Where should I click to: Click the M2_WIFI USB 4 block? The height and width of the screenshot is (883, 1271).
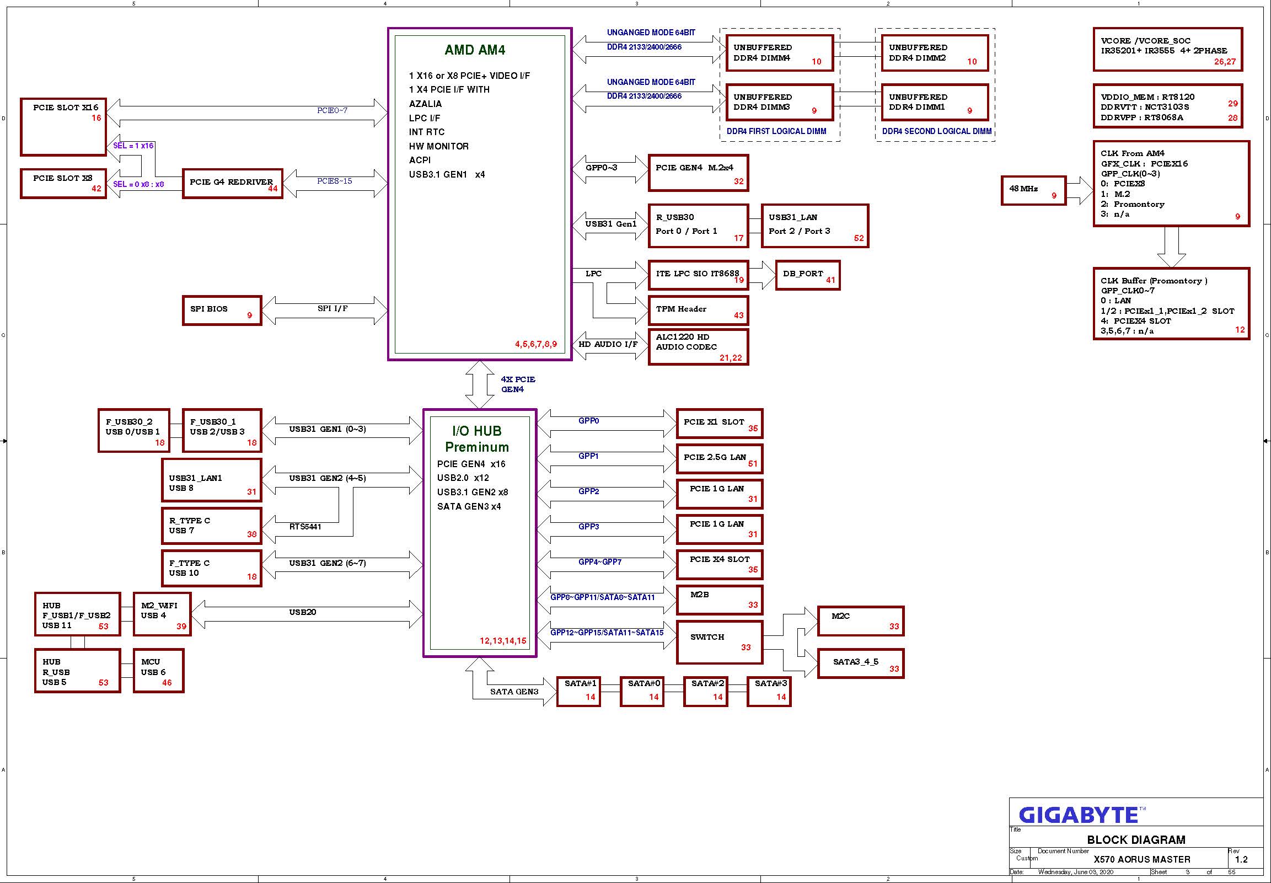pos(162,614)
